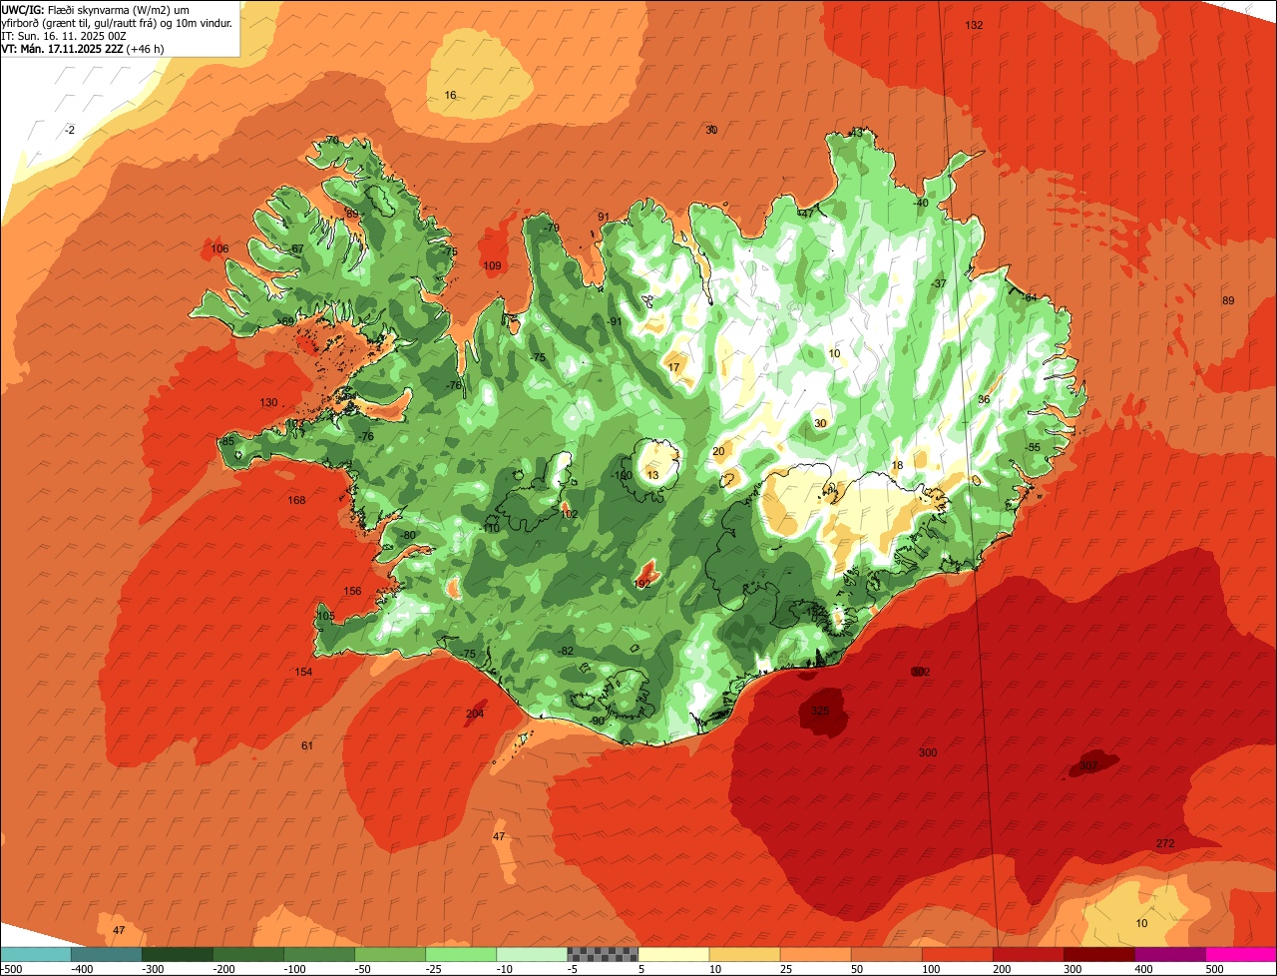Click the map value '-2' near the northwest corner
The height and width of the screenshot is (976, 1277).
[x=69, y=130]
